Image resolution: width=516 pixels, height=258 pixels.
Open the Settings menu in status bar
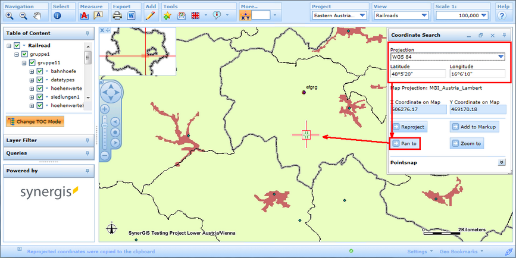pos(420,251)
